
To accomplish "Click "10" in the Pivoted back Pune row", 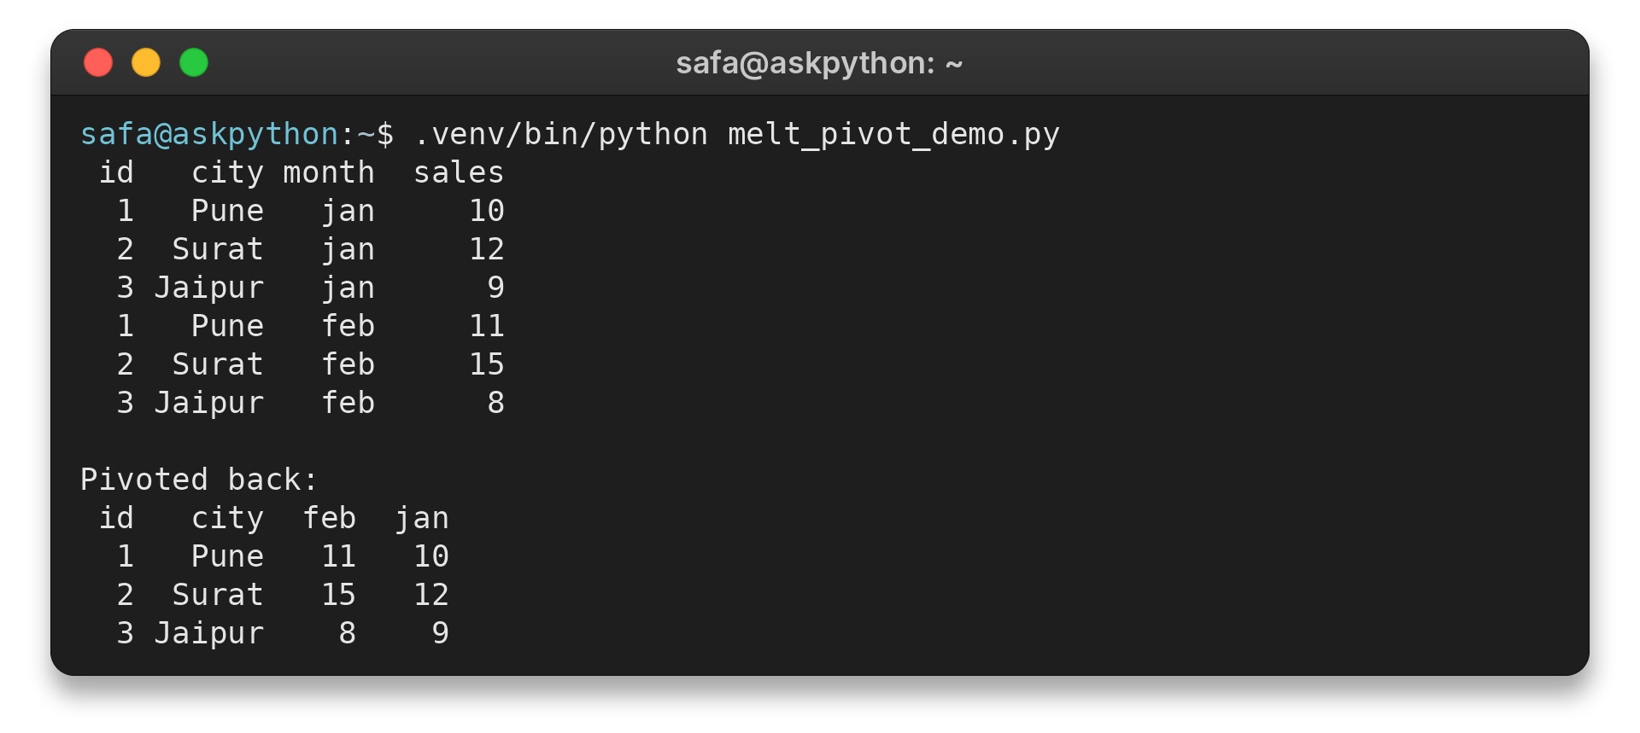I will tap(431, 556).
